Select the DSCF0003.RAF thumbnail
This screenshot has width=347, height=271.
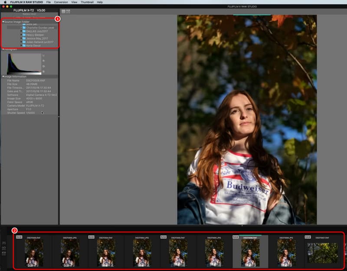(34, 253)
